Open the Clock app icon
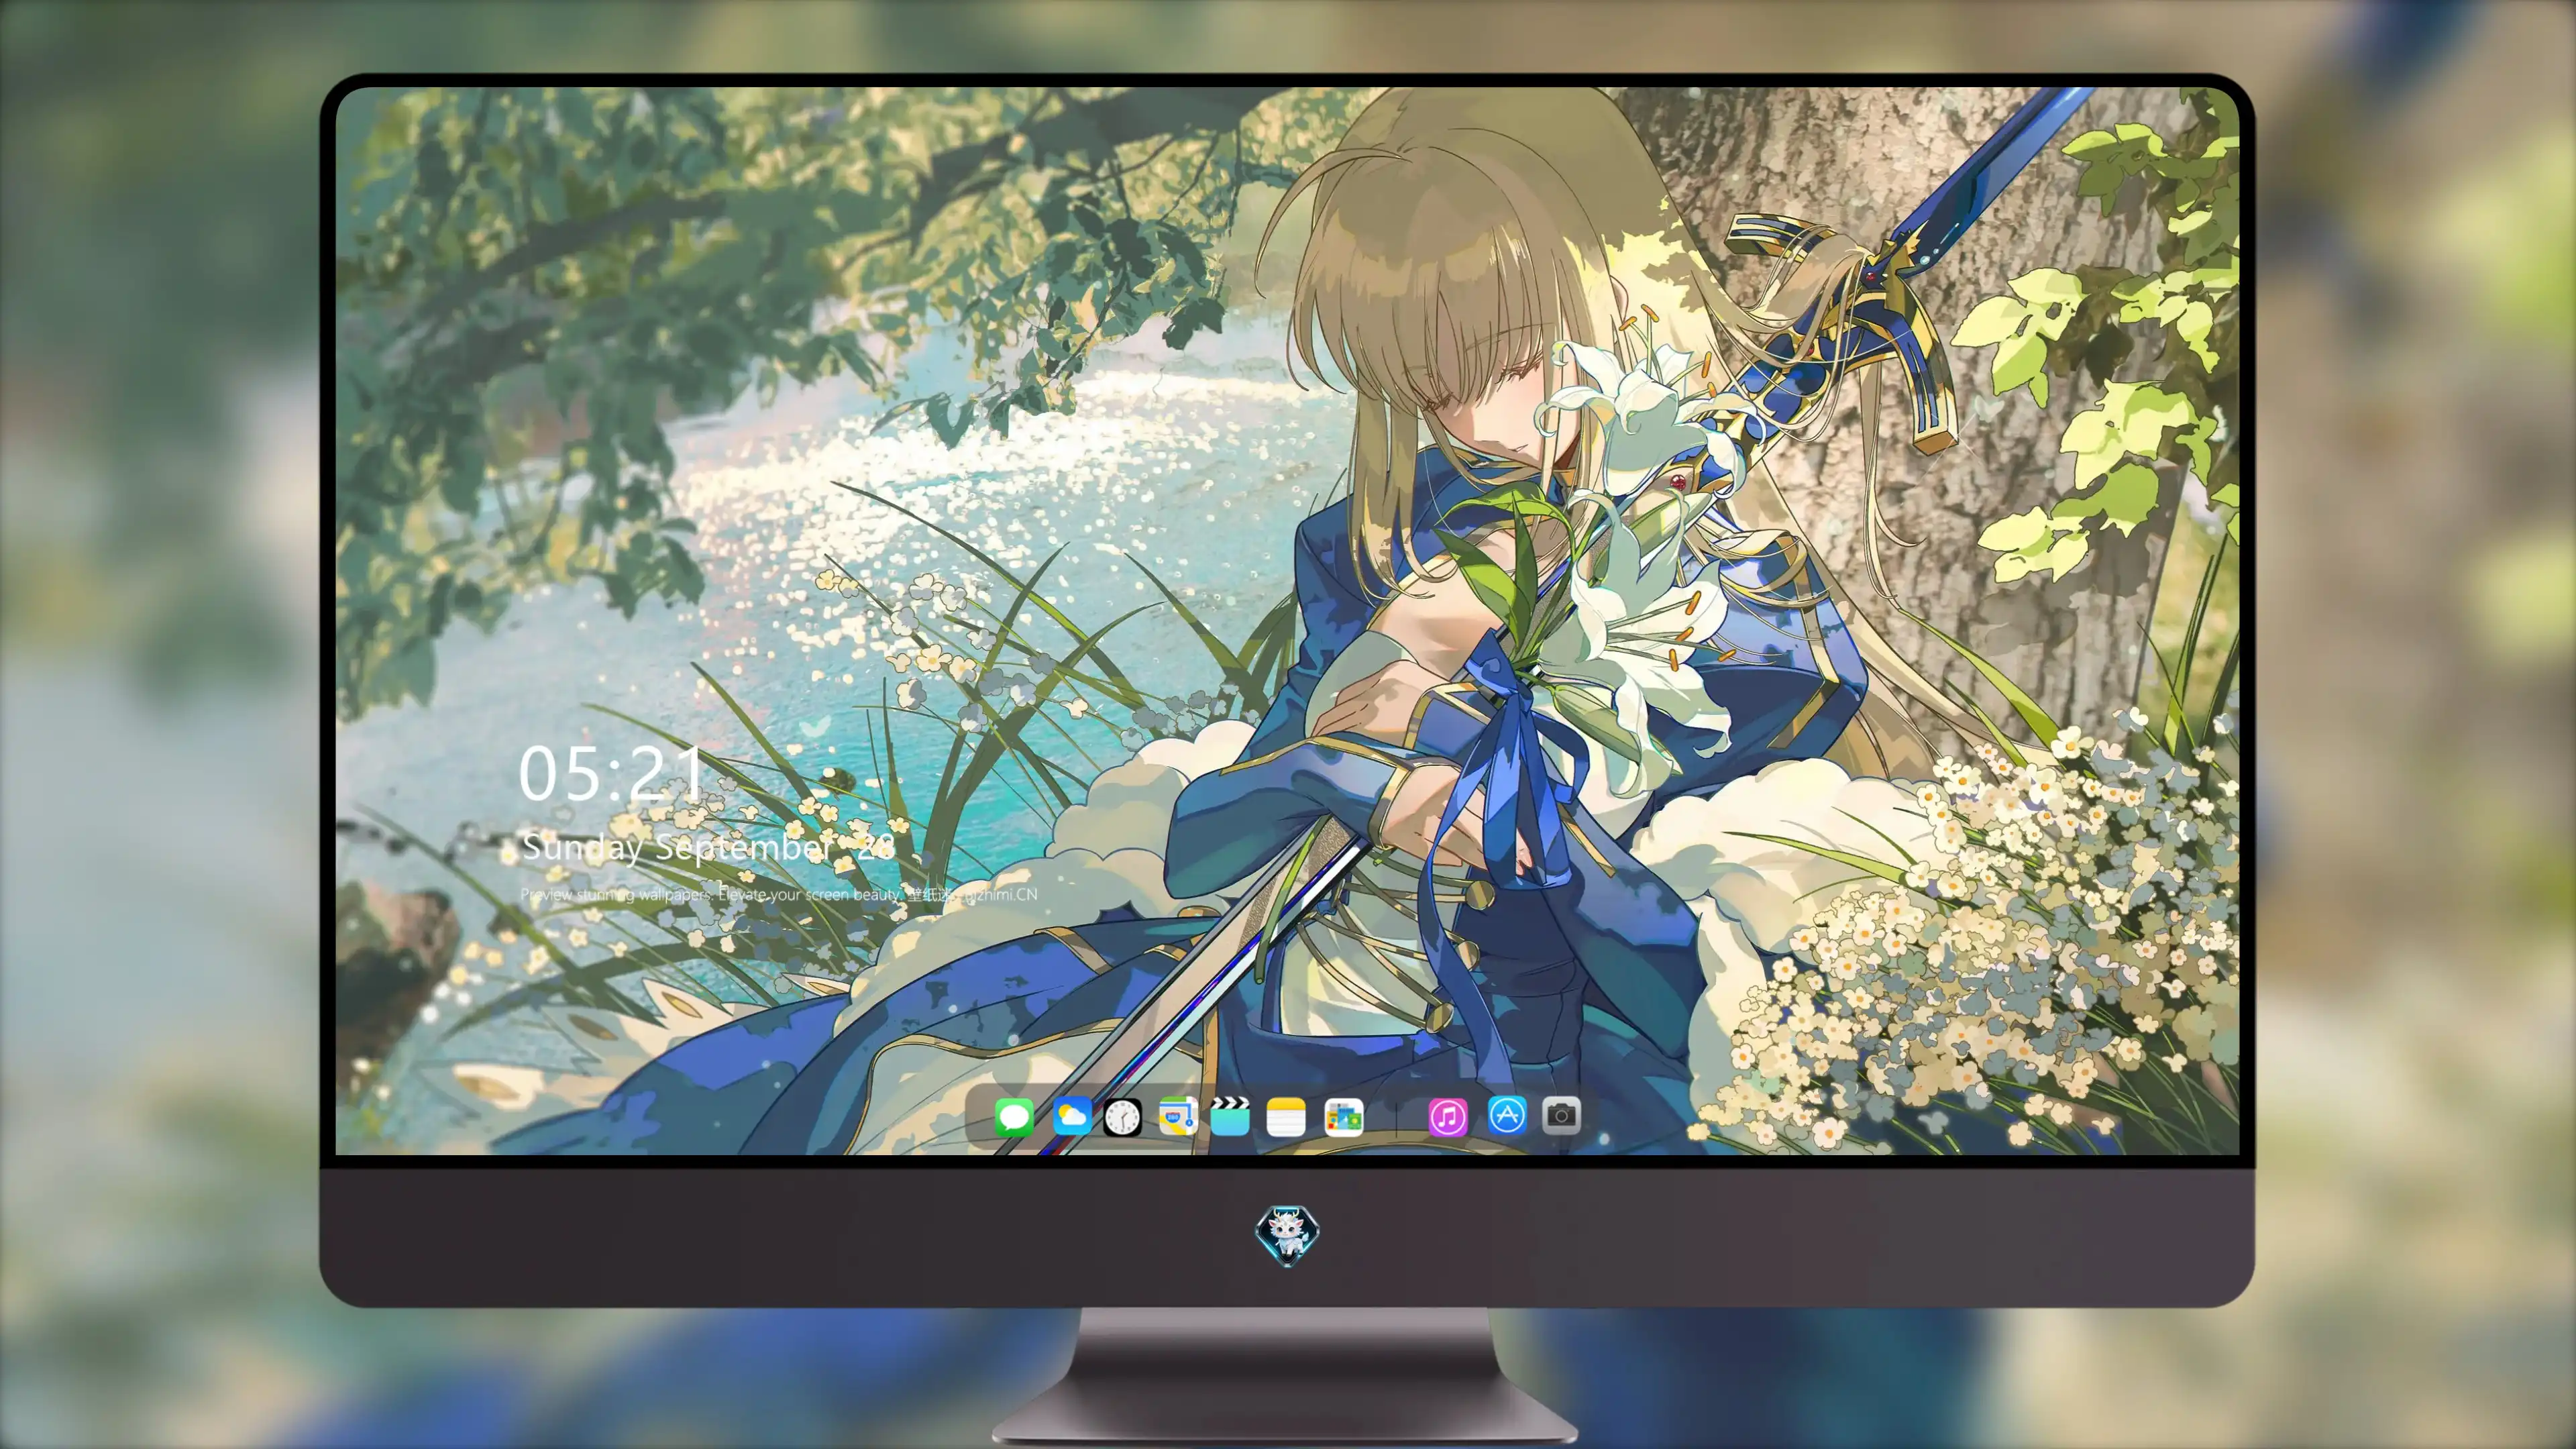Image resolution: width=2576 pixels, height=1449 pixels. click(1122, 1116)
